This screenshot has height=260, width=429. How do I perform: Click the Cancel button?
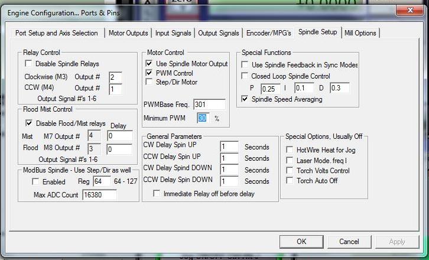pos(349,241)
